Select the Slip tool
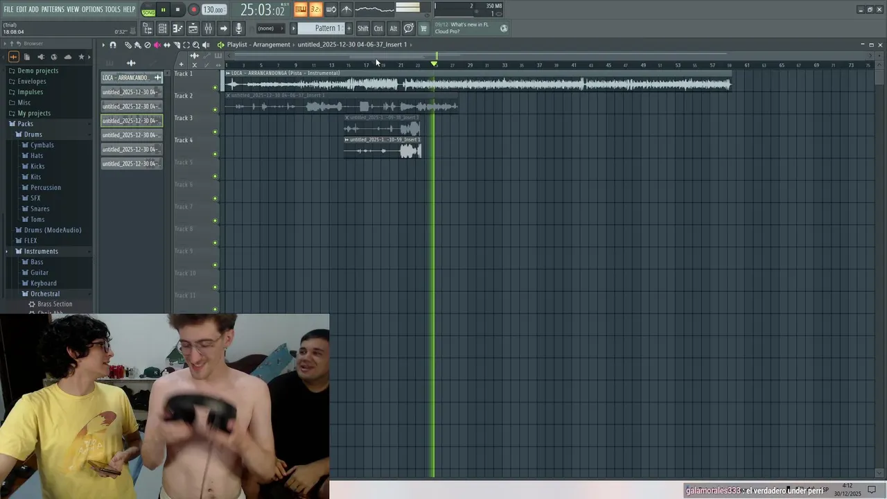This screenshot has height=499, width=887. pyautogui.click(x=167, y=44)
